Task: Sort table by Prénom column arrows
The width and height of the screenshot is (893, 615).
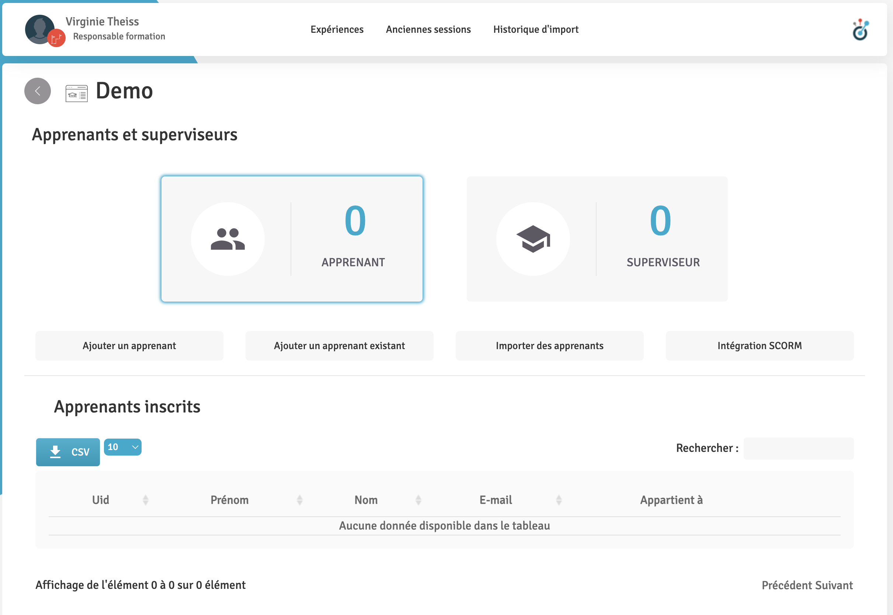Action: pyautogui.click(x=299, y=500)
